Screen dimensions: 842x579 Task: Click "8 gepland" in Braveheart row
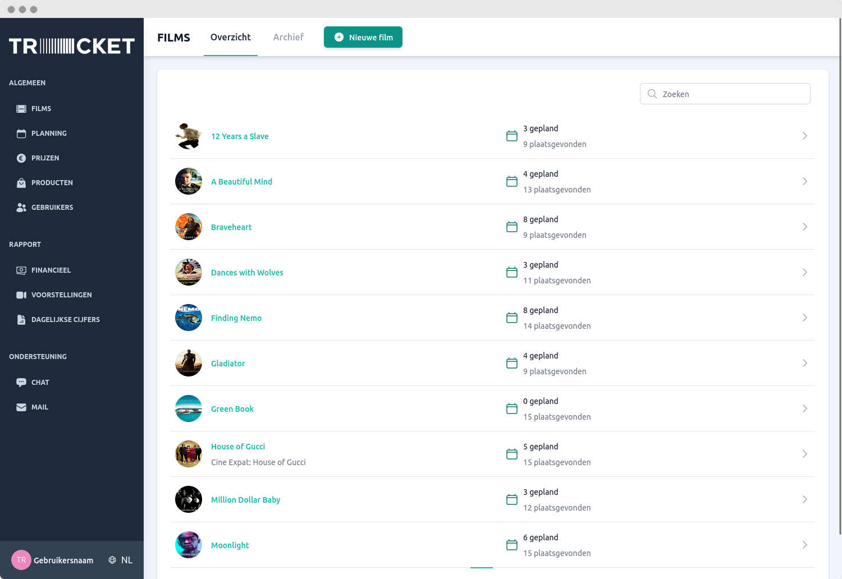point(541,219)
